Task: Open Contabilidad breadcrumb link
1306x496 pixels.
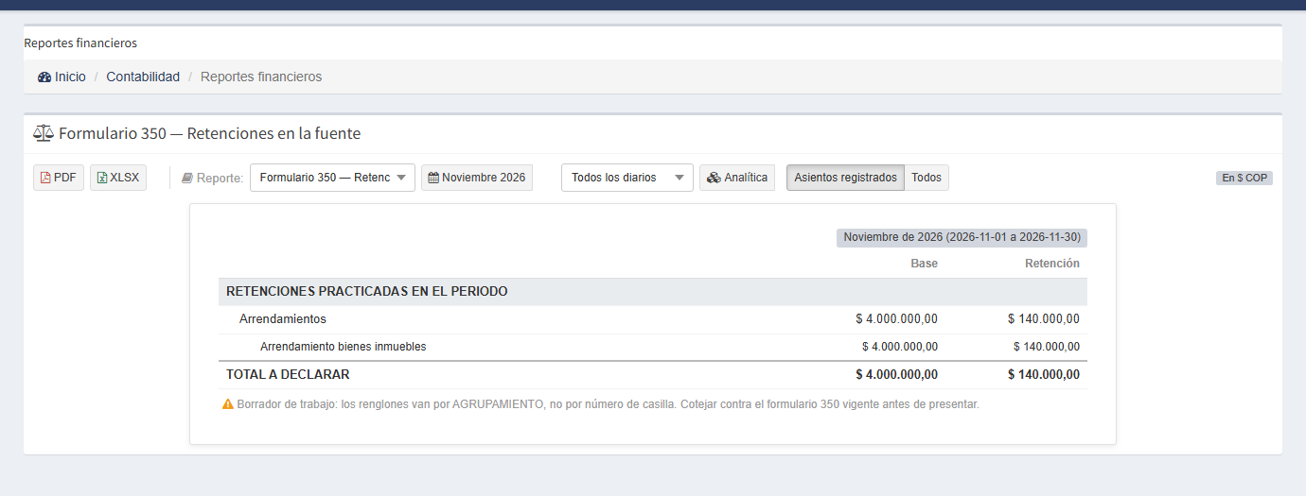Action: coord(143,77)
